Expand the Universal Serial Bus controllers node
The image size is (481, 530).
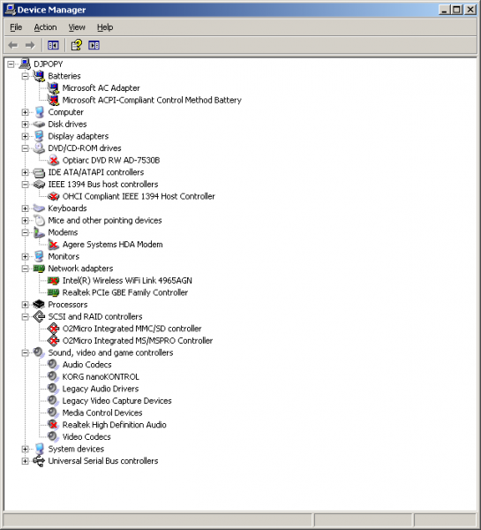click(x=25, y=461)
